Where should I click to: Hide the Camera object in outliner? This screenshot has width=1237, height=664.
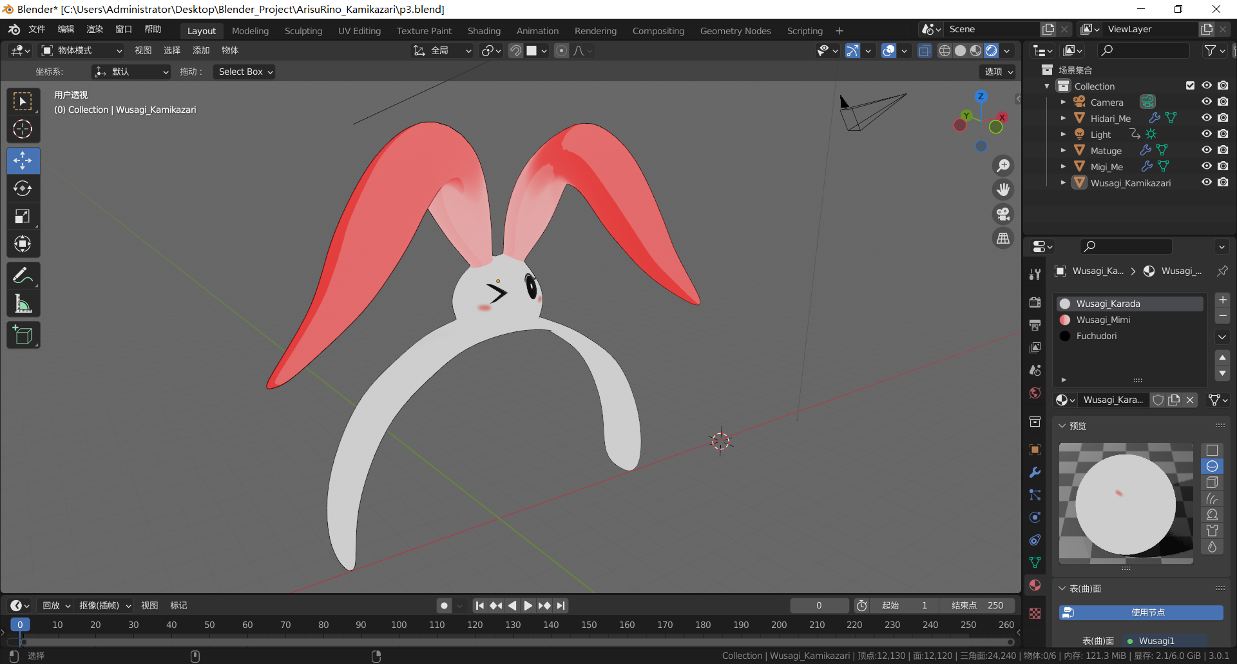click(x=1207, y=102)
